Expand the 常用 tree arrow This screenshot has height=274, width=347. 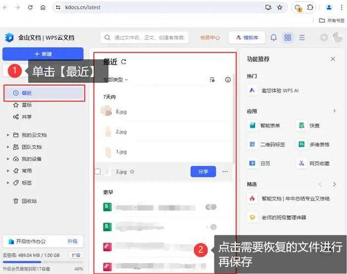(8, 170)
